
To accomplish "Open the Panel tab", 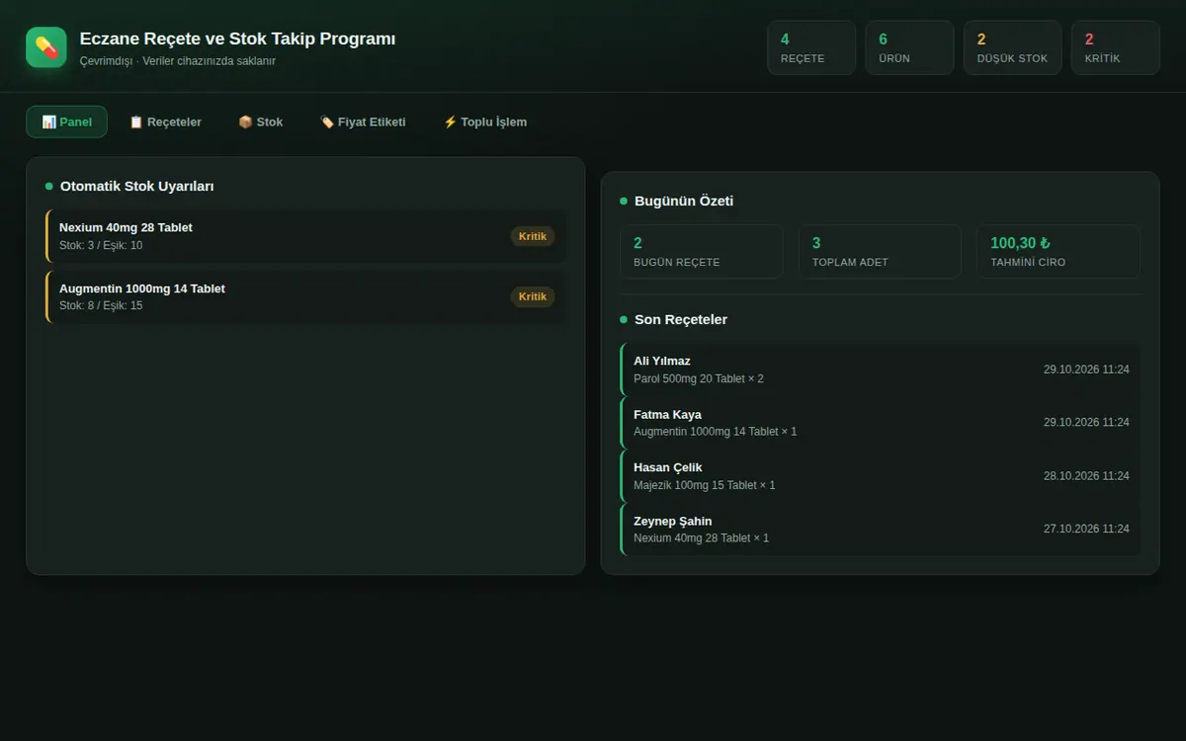I will tap(66, 122).
